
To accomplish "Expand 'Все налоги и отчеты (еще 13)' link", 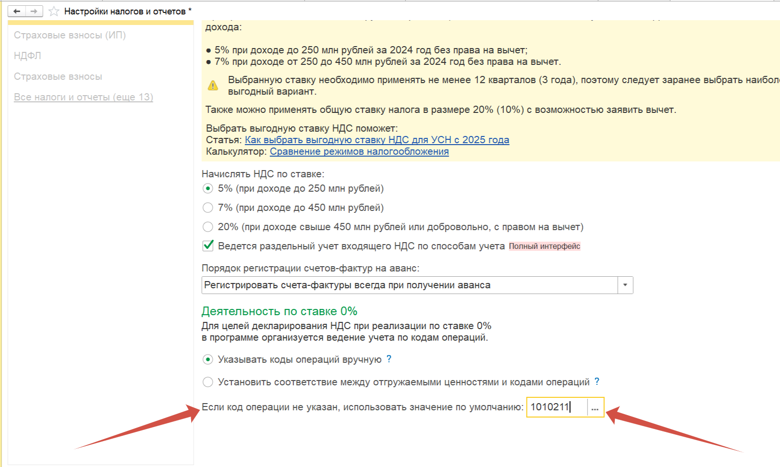I will [83, 97].
